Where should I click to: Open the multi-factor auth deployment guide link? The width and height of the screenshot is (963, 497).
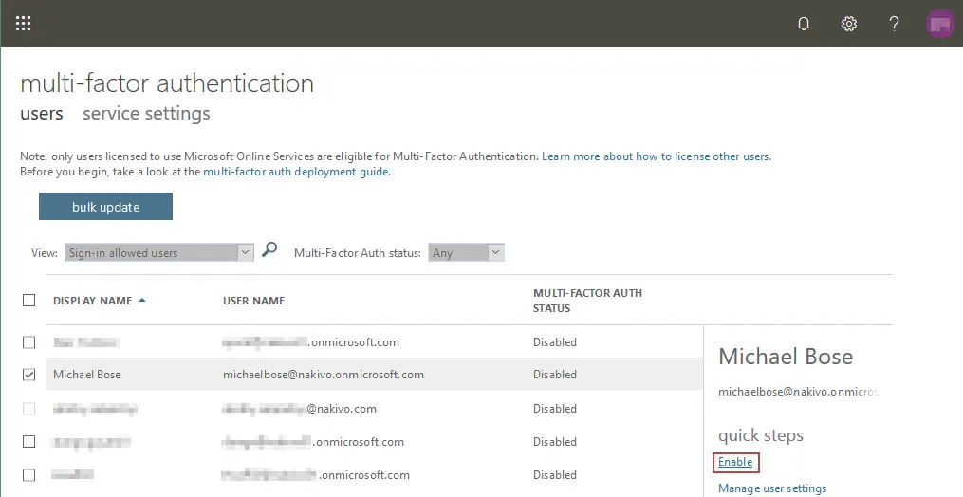tap(297, 172)
